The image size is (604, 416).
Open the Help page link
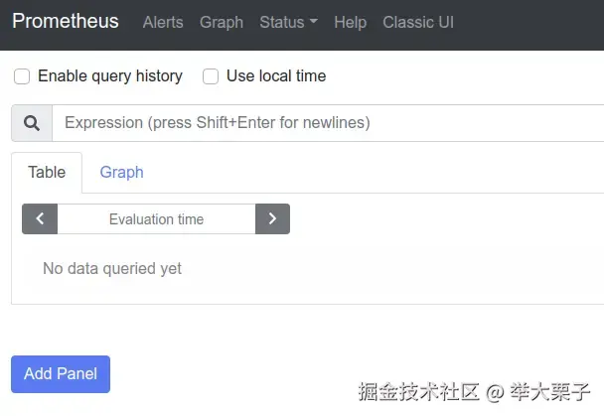click(350, 22)
